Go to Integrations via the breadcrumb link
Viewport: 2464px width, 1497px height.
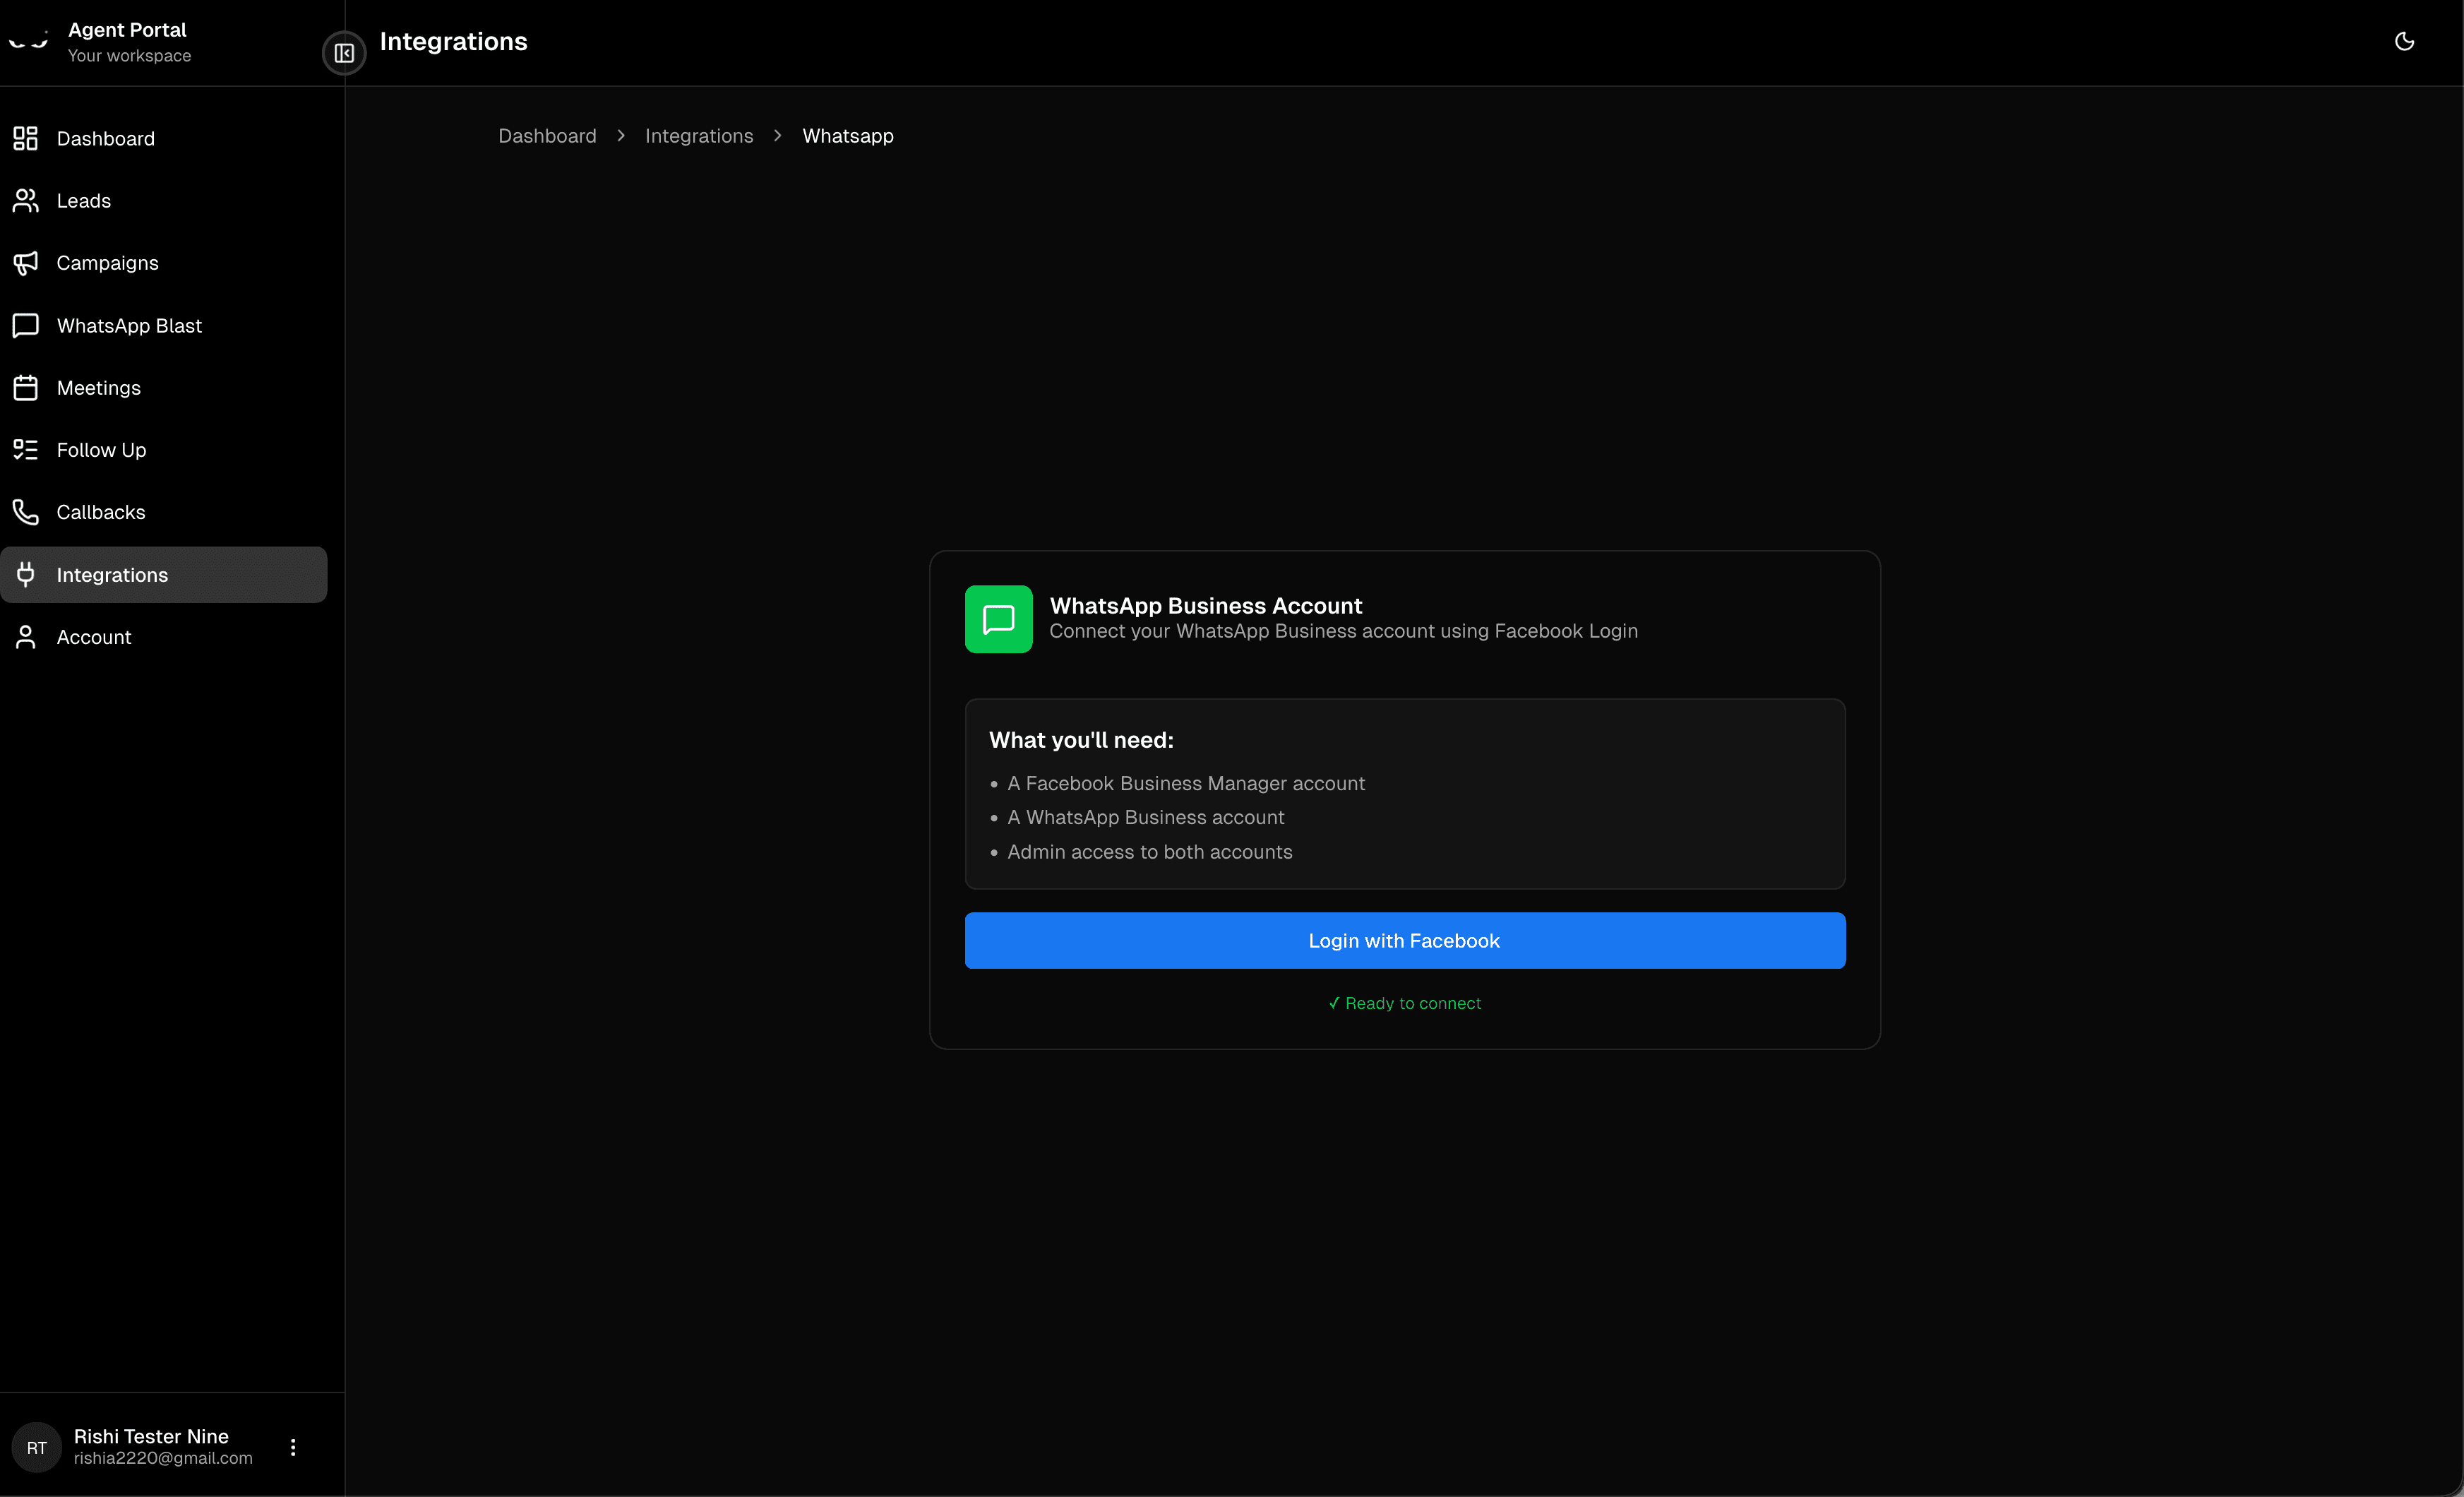click(x=699, y=136)
